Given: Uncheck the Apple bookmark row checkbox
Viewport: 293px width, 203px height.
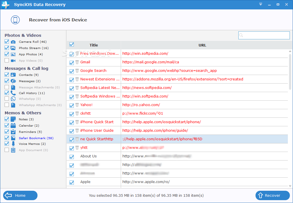Looking at the screenshot, I should (72, 182).
